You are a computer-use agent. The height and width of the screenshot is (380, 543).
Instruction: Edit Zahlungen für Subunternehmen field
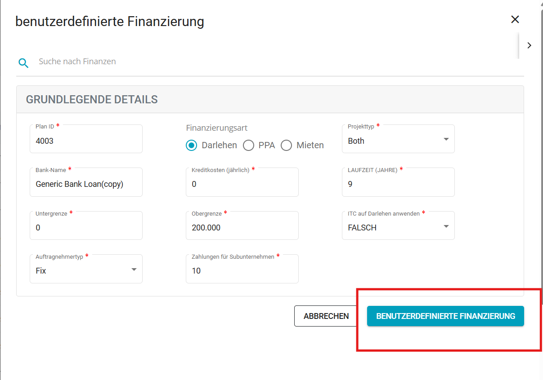(242, 269)
